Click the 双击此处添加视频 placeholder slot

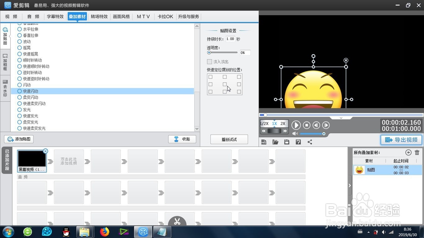point(69,161)
